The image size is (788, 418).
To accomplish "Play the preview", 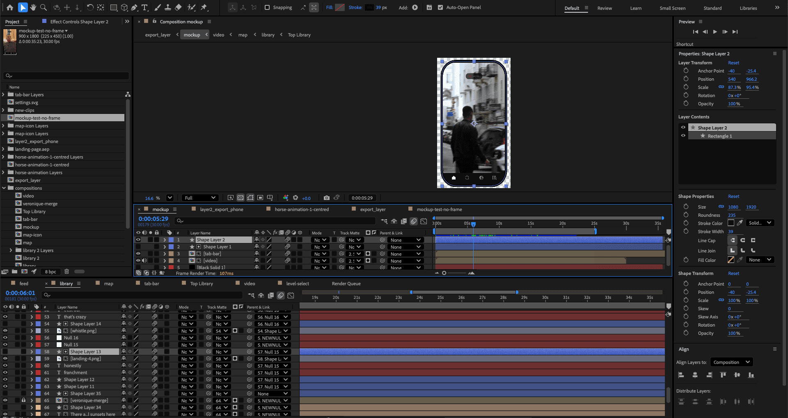I will click(x=715, y=32).
